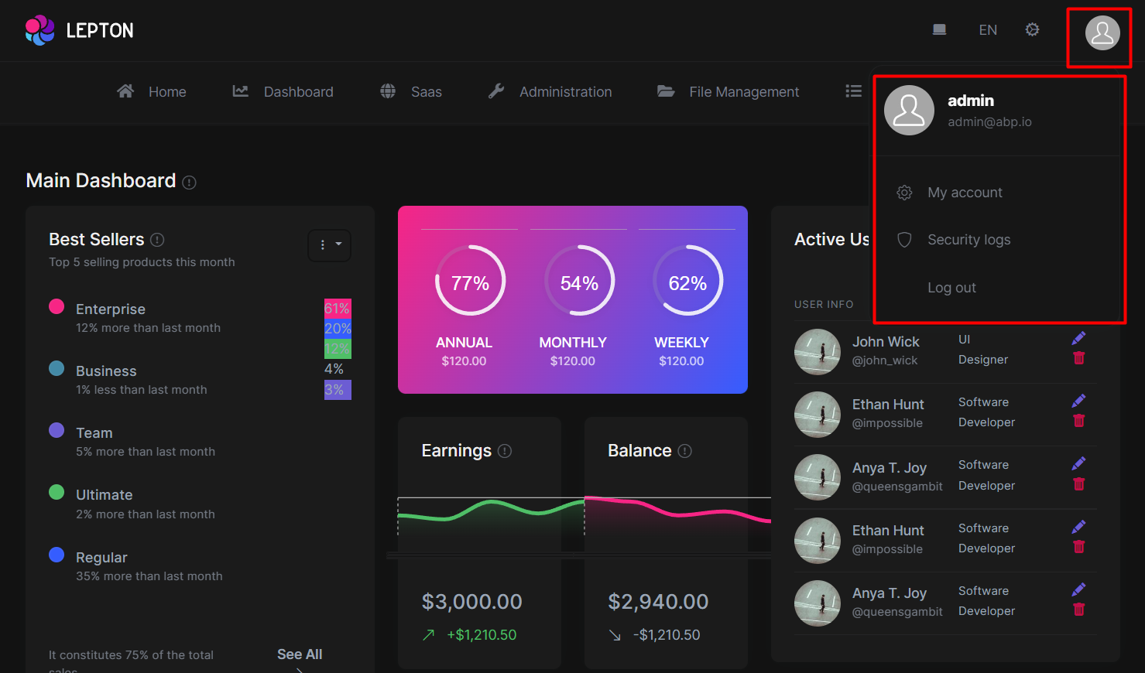This screenshot has width=1145, height=673.
Task: Open Administration via the wrench icon
Action: coord(495,90)
